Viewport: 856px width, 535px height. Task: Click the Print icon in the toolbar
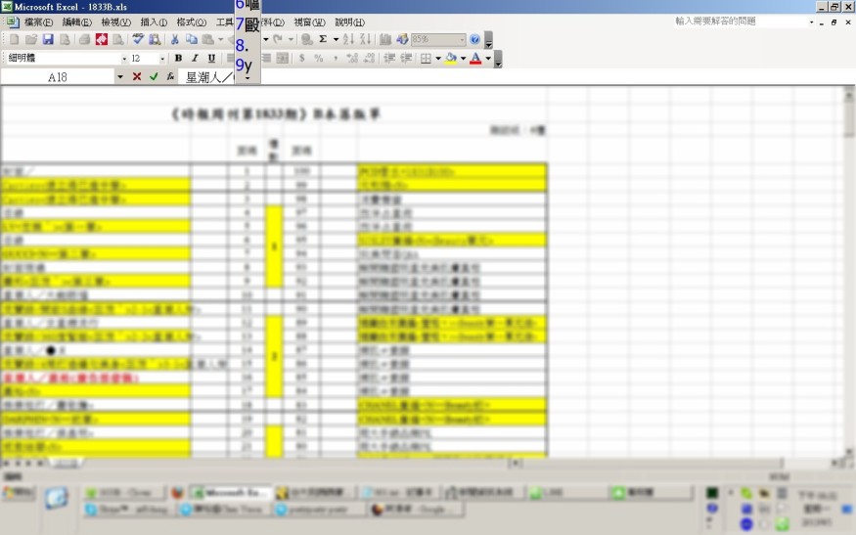[84, 40]
